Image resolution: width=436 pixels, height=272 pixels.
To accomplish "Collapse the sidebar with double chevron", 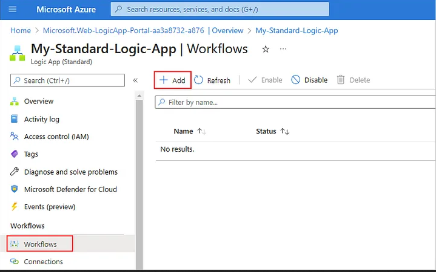I will (x=135, y=80).
